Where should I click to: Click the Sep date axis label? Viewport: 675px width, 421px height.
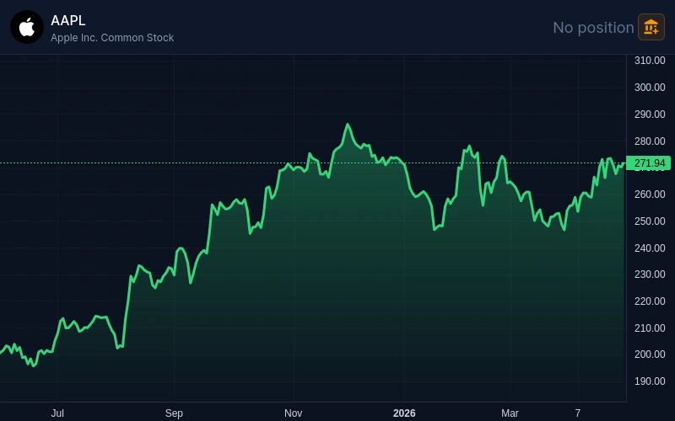tap(174, 413)
